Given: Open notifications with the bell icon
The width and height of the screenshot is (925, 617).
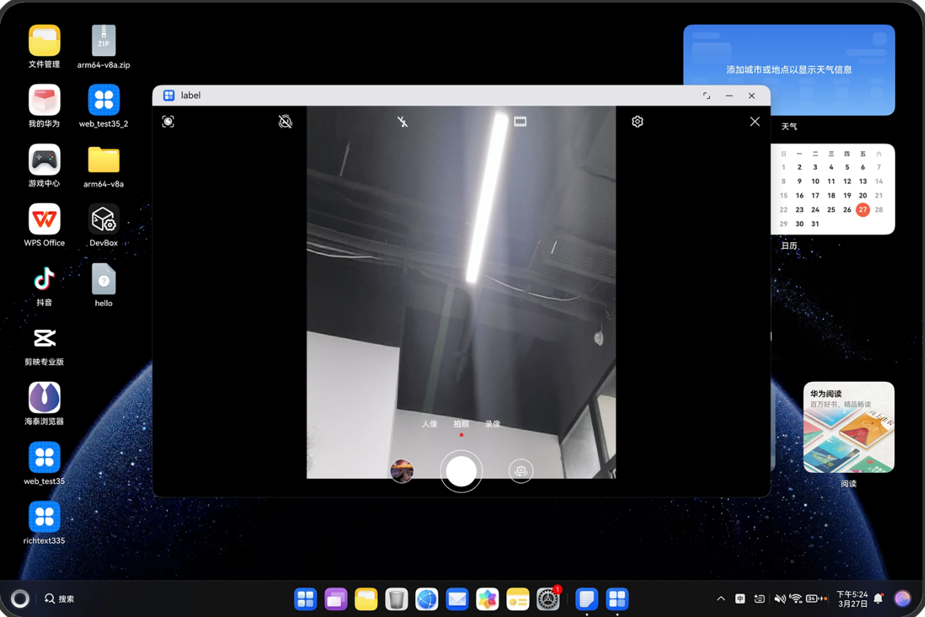Looking at the screenshot, I should (879, 598).
